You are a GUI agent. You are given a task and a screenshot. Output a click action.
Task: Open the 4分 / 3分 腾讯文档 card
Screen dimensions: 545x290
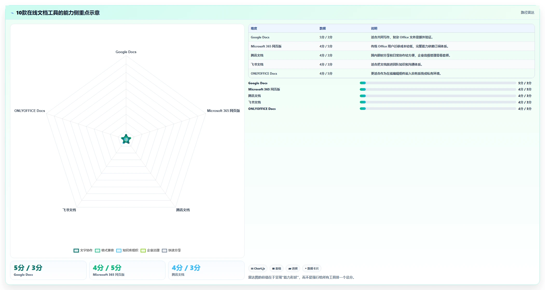point(206,270)
